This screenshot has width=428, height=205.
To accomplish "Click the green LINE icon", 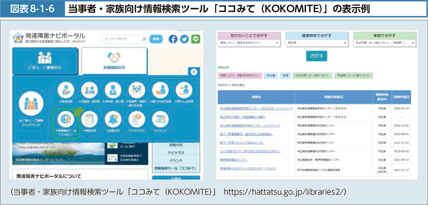I will [x=195, y=39].
